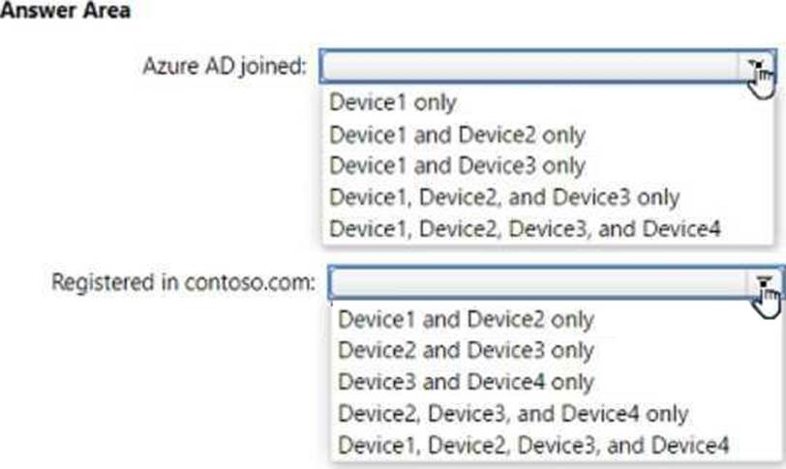Select 'Device1 and Device2 only' under Registered list

pos(466,318)
